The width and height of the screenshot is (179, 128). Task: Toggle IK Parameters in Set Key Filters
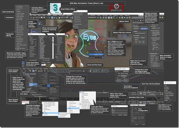coord(165,92)
